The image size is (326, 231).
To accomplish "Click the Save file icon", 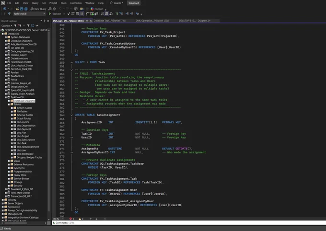I will [x=22, y=9].
